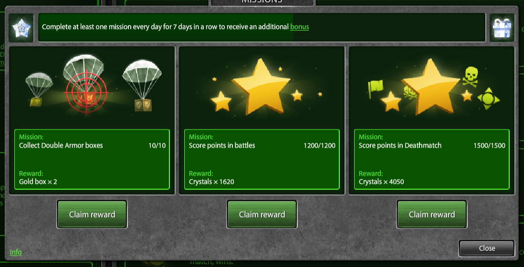Click the green directional arrows icon
Image resolution: width=524 pixels, height=267 pixels.
coord(488,99)
